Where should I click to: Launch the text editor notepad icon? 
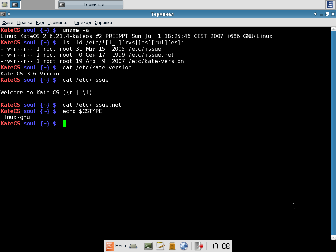point(160,246)
